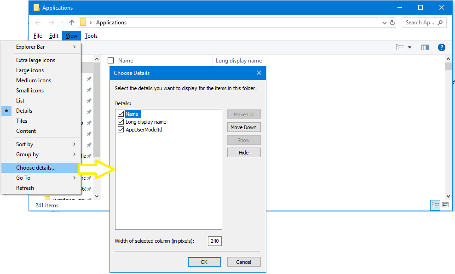This screenshot has width=455, height=274.
Task: Click the column width input field
Action: [214, 240]
